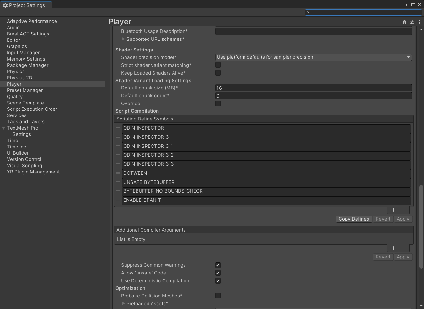Grab the UNSAFE_BYTEBUFFER row drag handle
This screenshot has width=424, height=309.
click(118, 182)
